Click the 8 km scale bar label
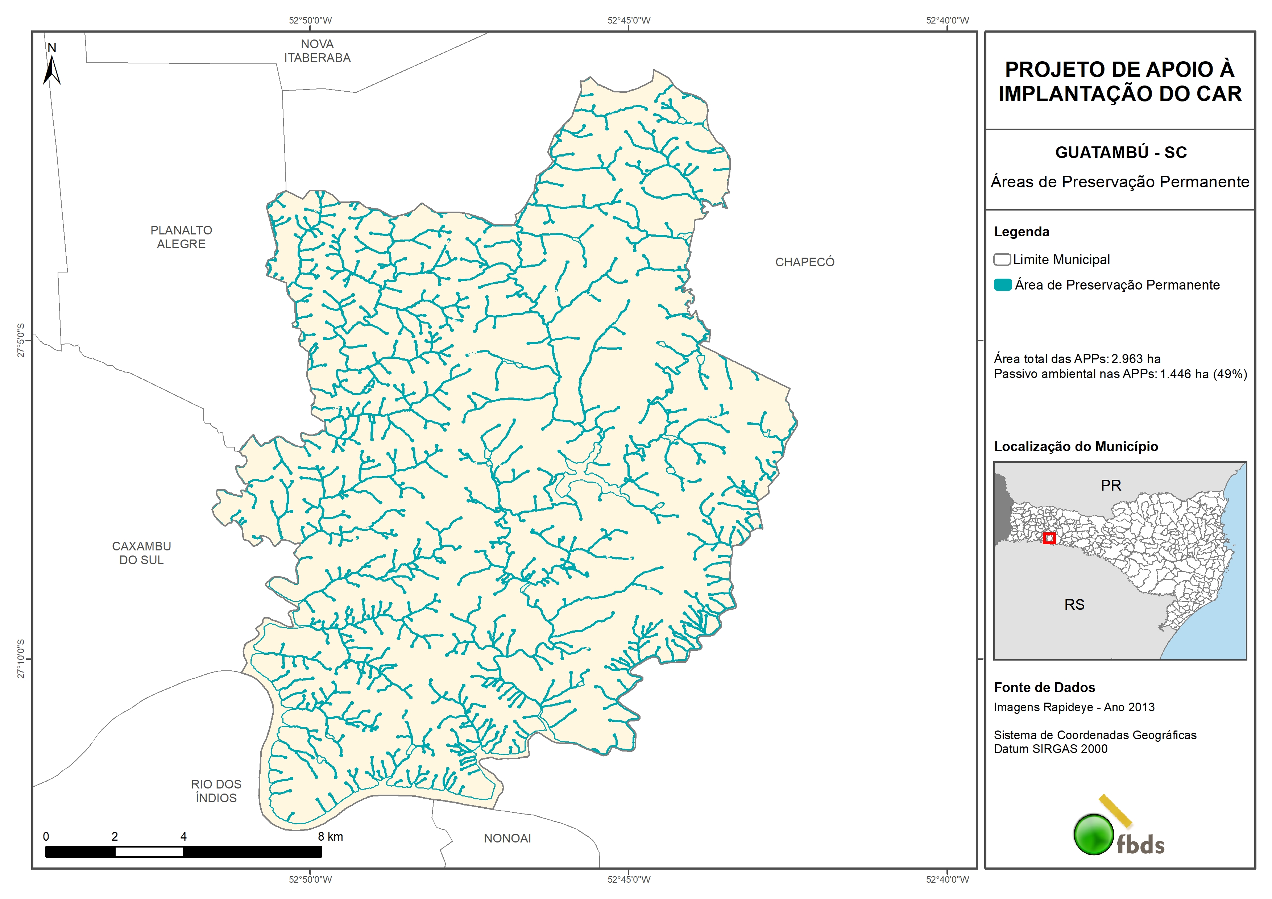The width and height of the screenshot is (1272, 899). pyautogui.click(x=330, y=836)
